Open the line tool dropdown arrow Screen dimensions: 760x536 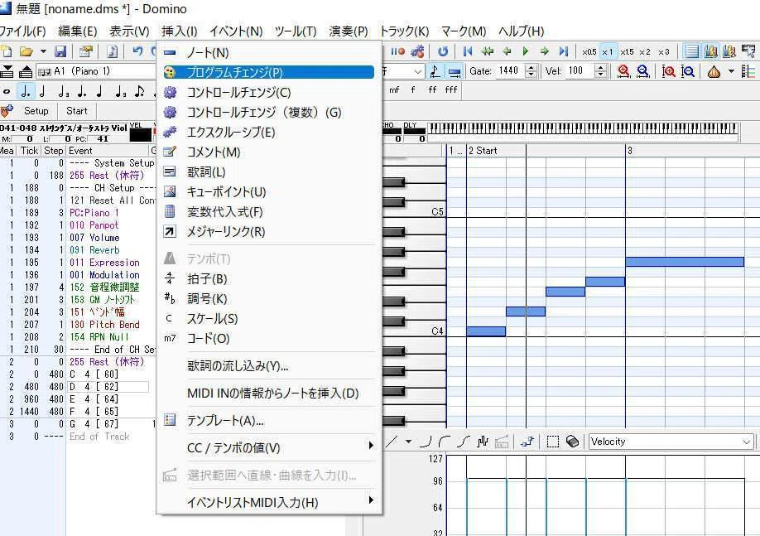click(x=408, y=442)
